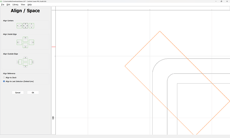The width and height of the screenshot is (230, 138).
Task: Select Align to Last Selection radio button
Action: click(4, 81)
